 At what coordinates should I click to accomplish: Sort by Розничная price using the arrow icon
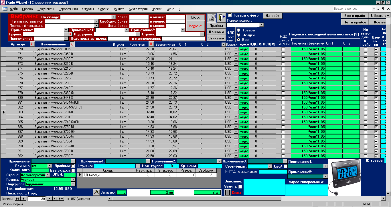point(151,44)
